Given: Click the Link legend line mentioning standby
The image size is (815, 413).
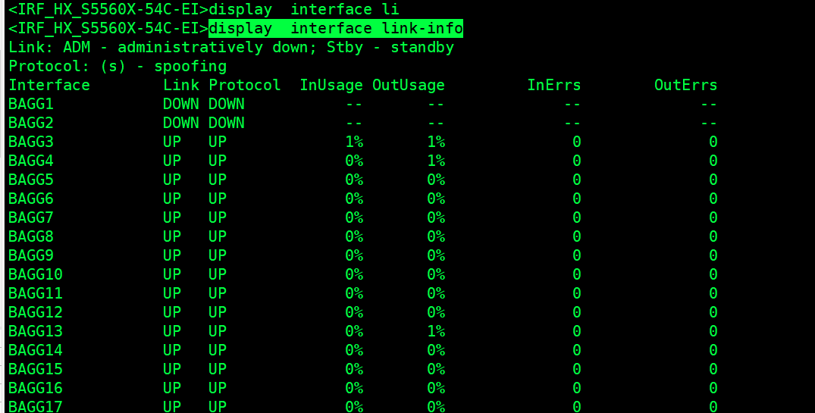Looking at the screenshot, I should [231, 48].
